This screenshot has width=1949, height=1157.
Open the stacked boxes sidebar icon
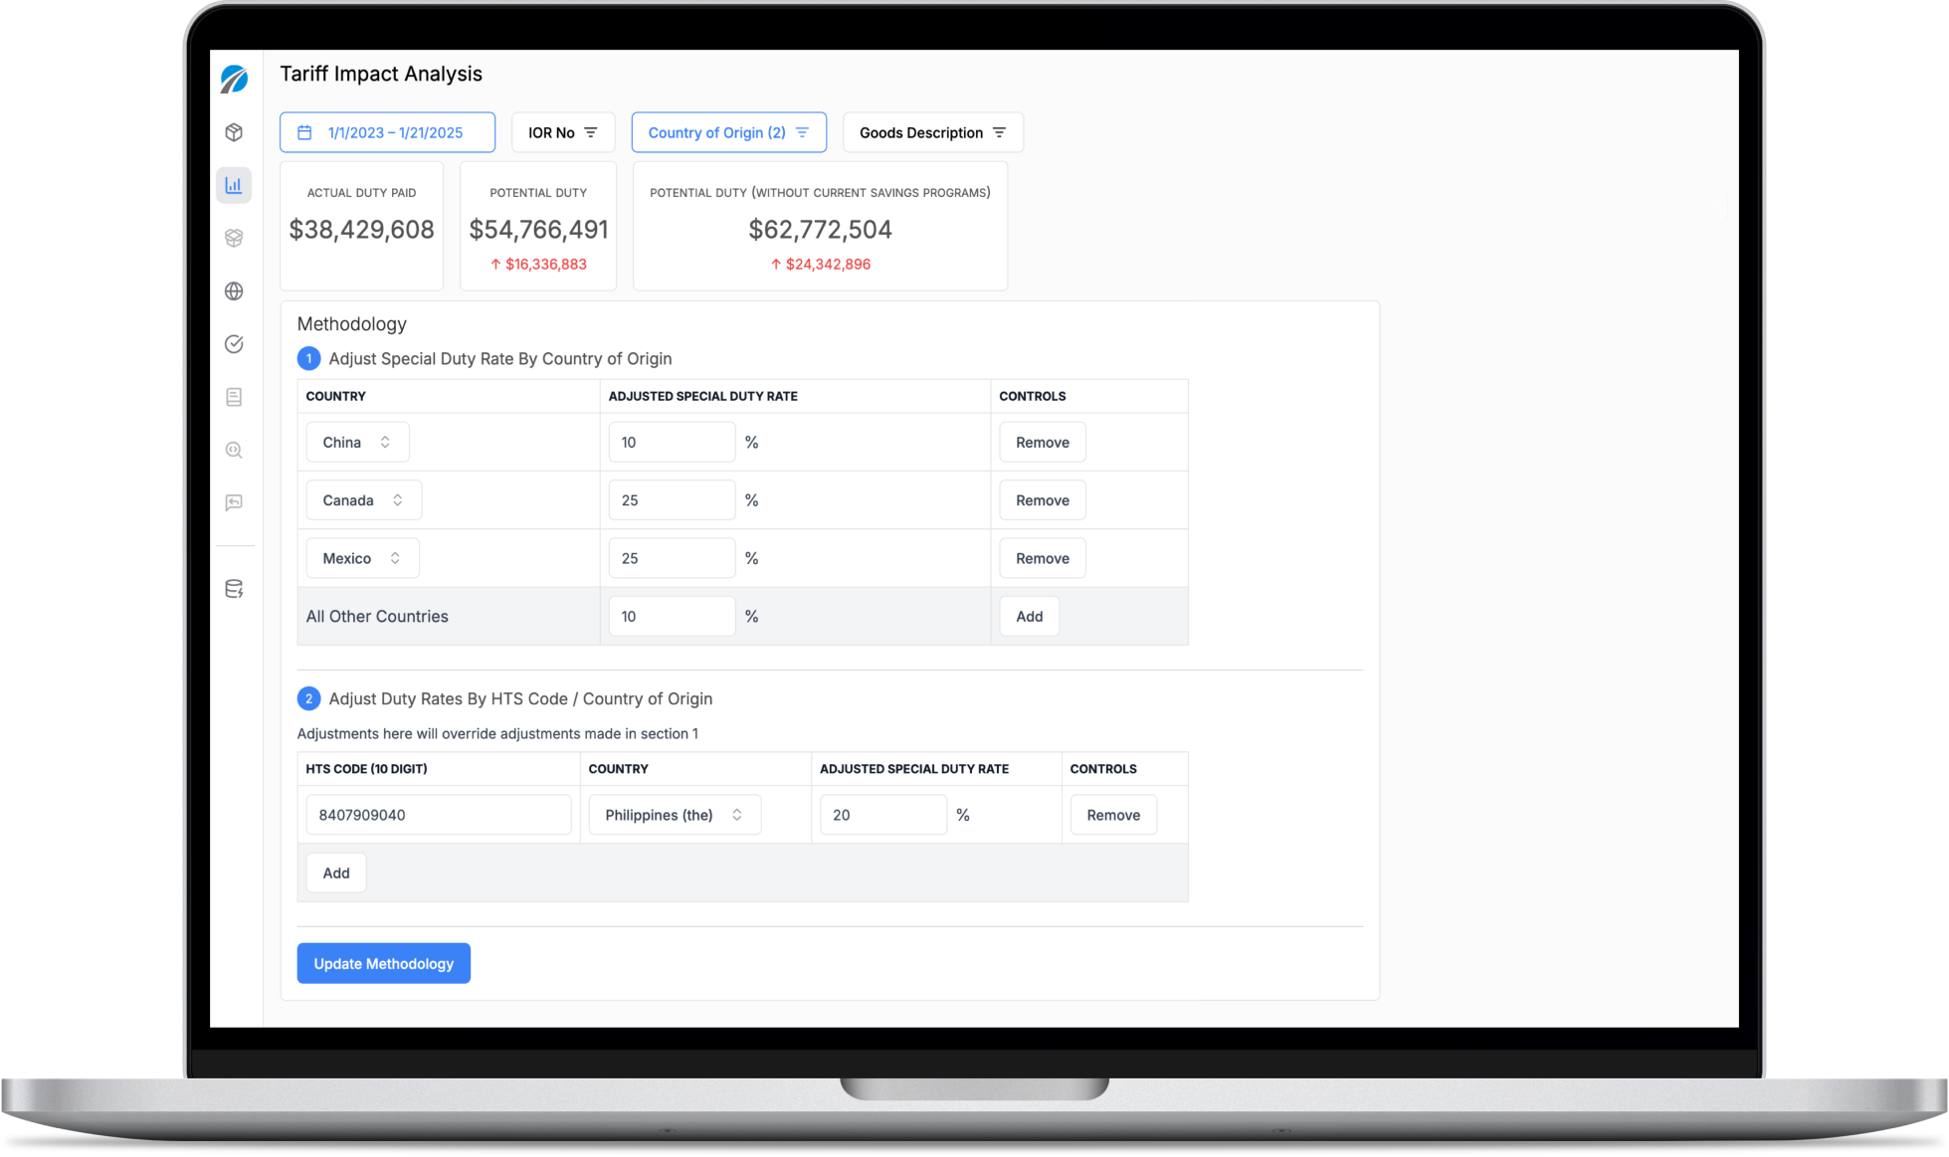tap(234, 238)
